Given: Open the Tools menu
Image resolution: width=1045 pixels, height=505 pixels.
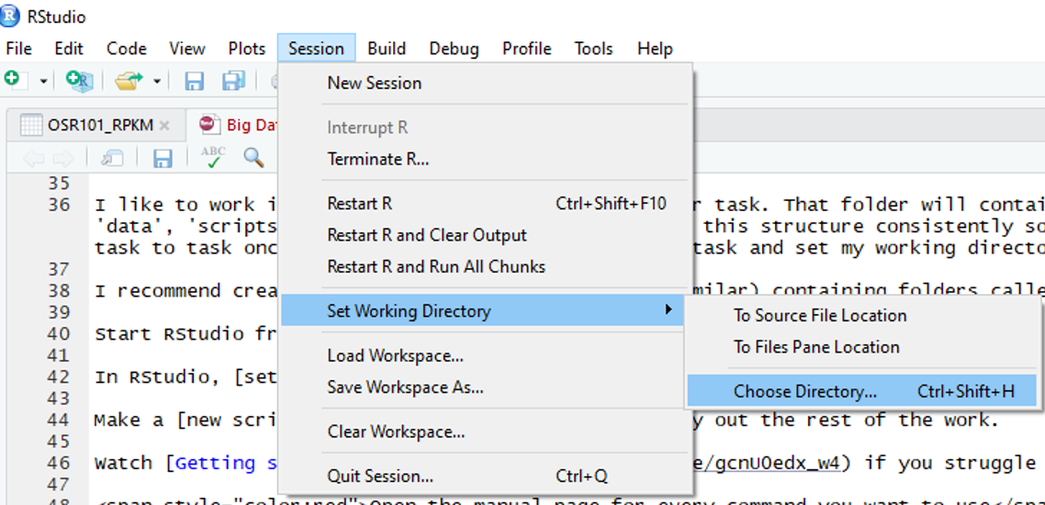Looking at the screenshot, I should point(593,49).
